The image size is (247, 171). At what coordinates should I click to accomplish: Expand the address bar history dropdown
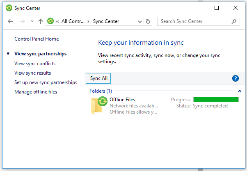[140, 21]
